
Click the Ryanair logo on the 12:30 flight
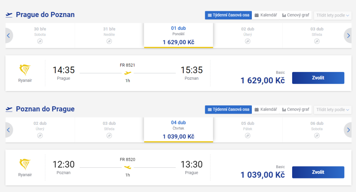pyautogui.click(x=25, y=164)
